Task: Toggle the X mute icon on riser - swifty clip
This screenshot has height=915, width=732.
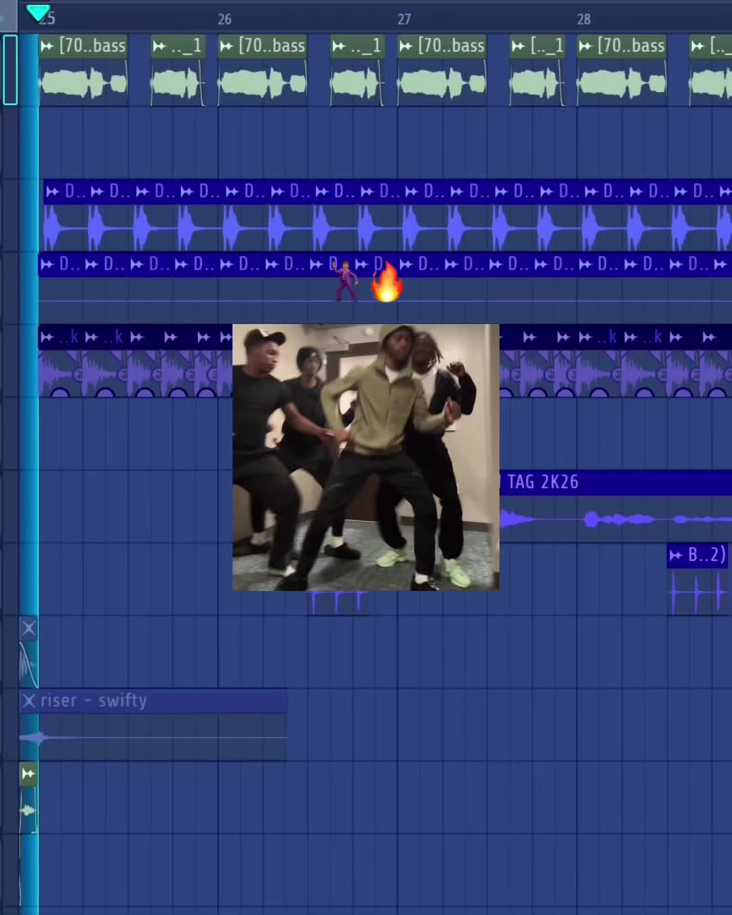Action: coord(28,700)
